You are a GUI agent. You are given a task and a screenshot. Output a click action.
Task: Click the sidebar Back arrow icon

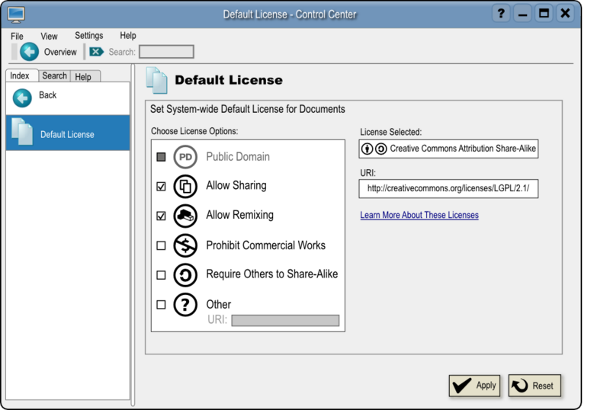(22, 98)
